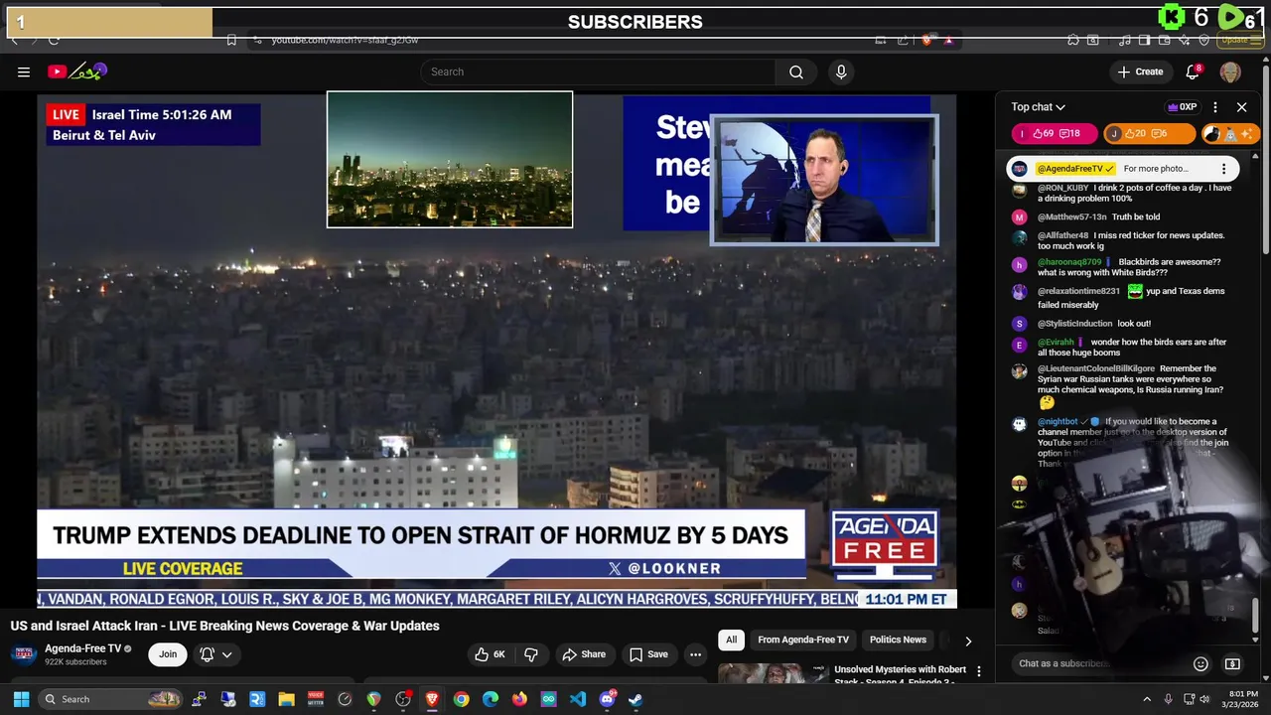Open options for Unsolved Mysteries suggested video
This screenshot has width=1271, height=715.
click(x=979, y=671)
